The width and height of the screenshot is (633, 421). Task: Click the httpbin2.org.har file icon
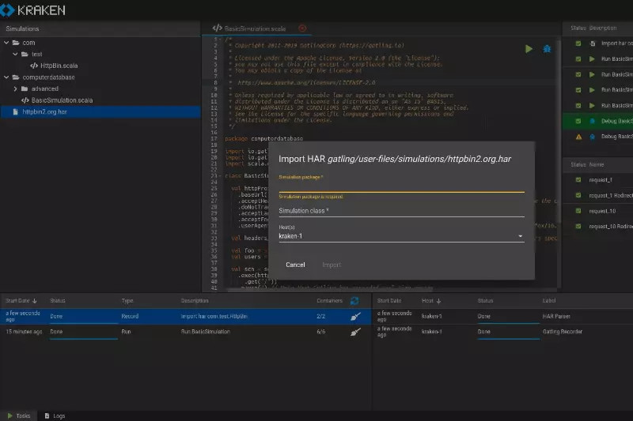15,111
